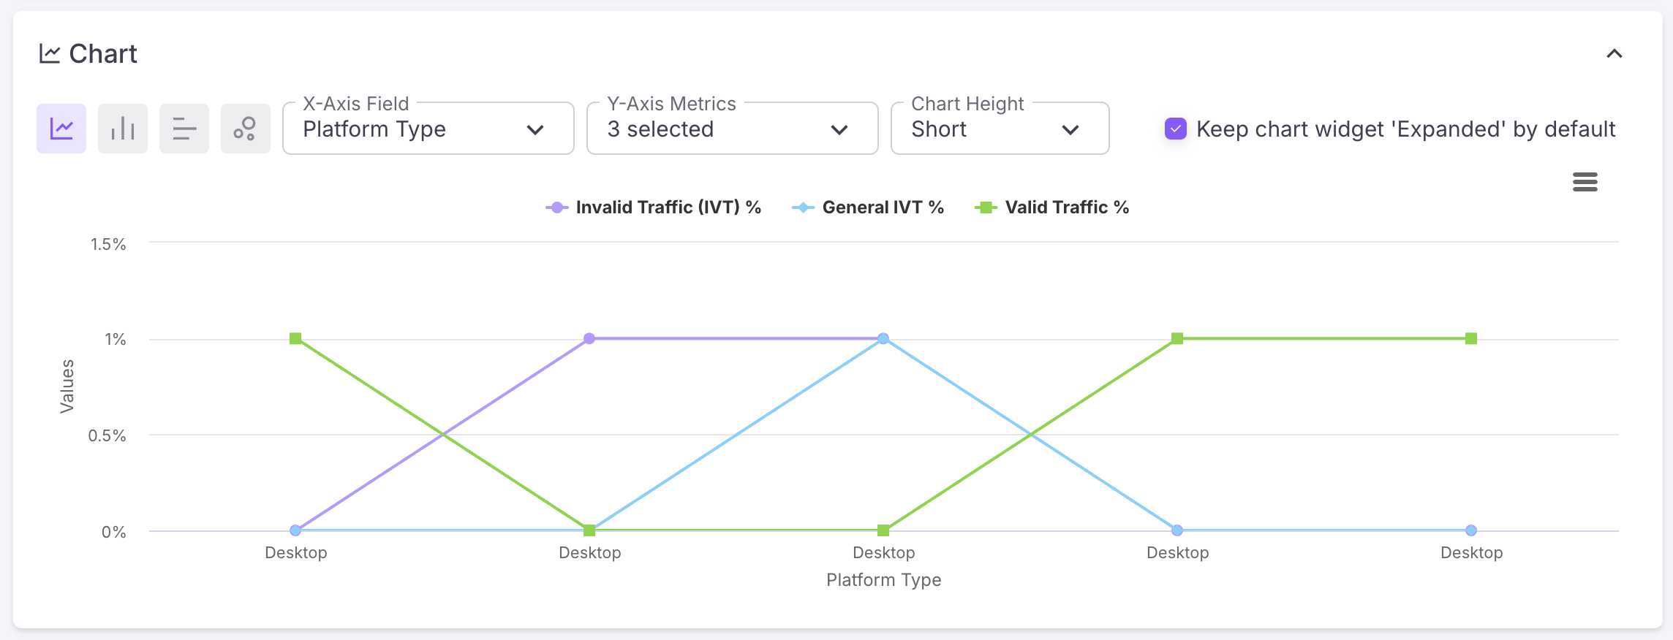
Task: Click the green Valid Traffic point at last Desktop
Action: [x=1471, y=338]
